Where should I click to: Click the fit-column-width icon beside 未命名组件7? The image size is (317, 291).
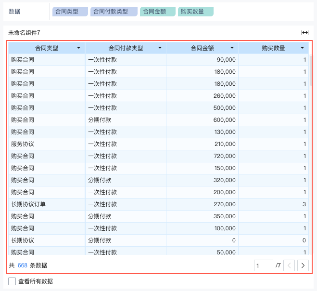pos(304,33)
